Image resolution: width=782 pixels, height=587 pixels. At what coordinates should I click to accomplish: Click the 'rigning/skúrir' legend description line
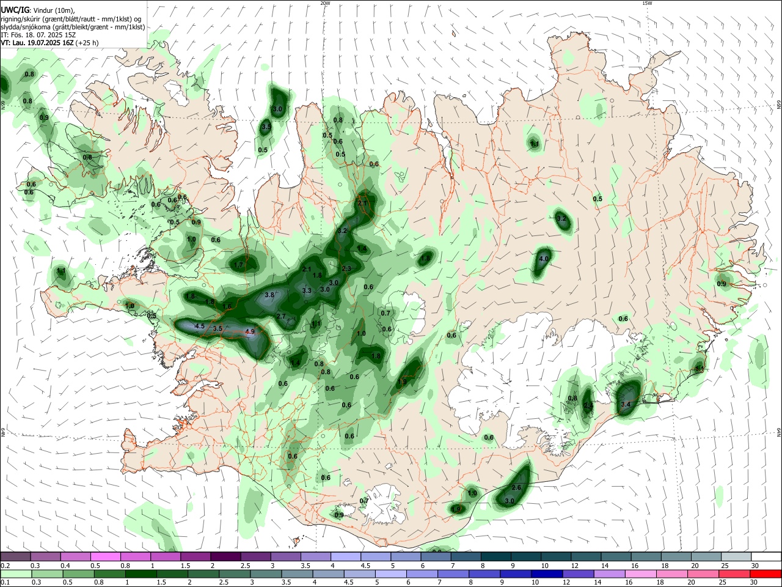(70, 19)
